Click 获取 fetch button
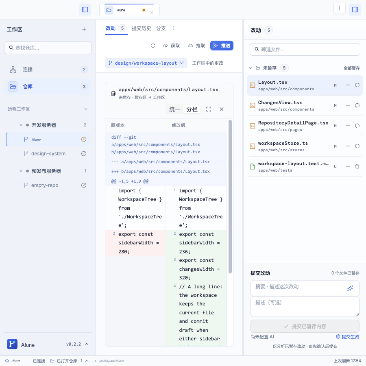 (171, 46)
